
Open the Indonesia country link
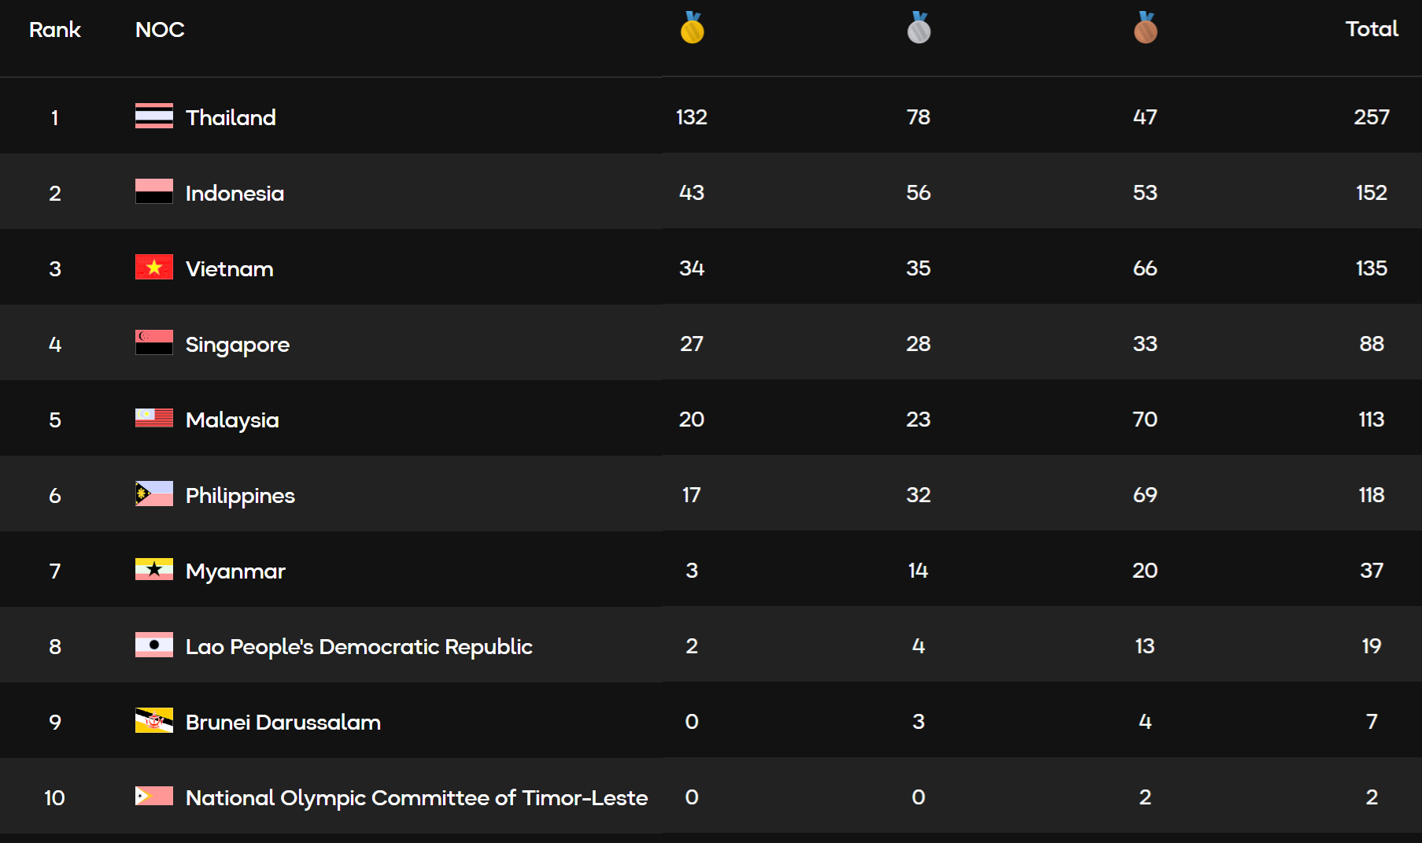(x=235, y=194)
